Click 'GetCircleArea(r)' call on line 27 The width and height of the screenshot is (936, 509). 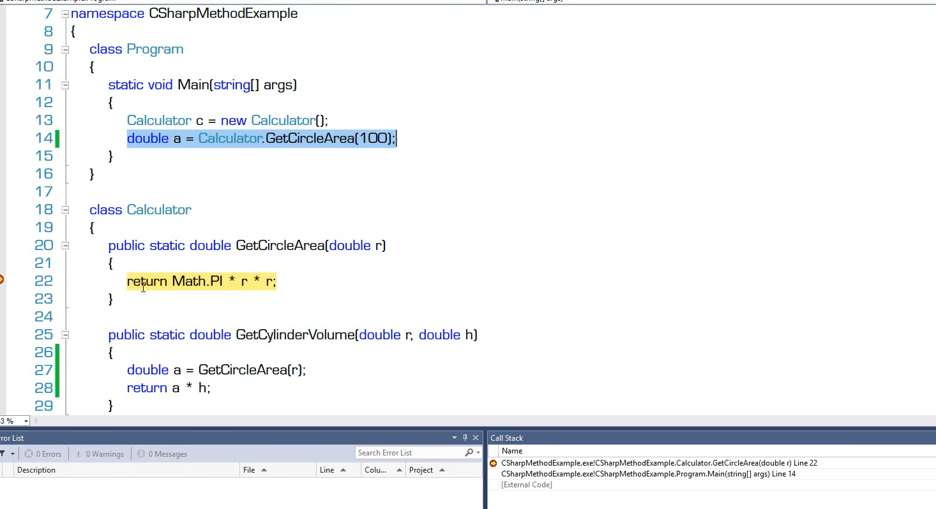pos(250,370)
